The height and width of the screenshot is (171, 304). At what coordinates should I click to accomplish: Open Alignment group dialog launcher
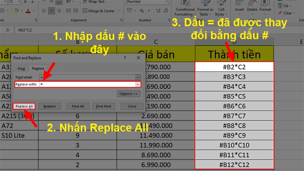[121, 20]
